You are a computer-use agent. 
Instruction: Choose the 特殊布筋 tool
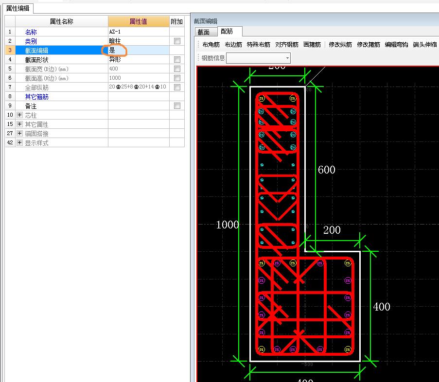[x=259, y=45]
